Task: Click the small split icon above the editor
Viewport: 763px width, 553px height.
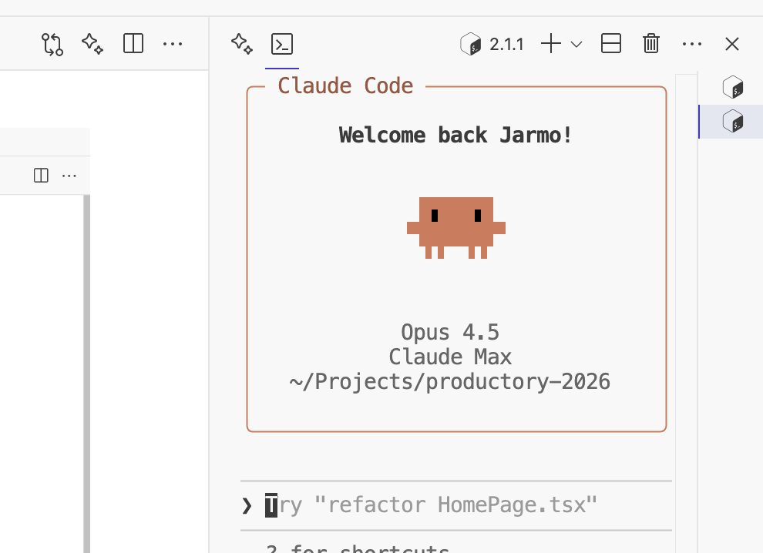Action: coord(40,175)
